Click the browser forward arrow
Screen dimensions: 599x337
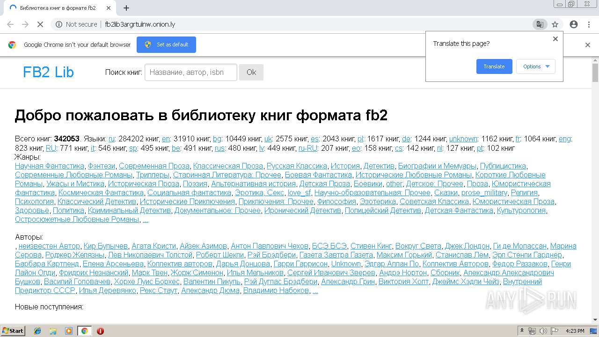pos(25,24)
